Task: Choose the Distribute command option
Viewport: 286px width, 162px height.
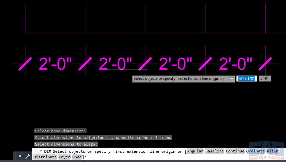Action: (45, 157)
